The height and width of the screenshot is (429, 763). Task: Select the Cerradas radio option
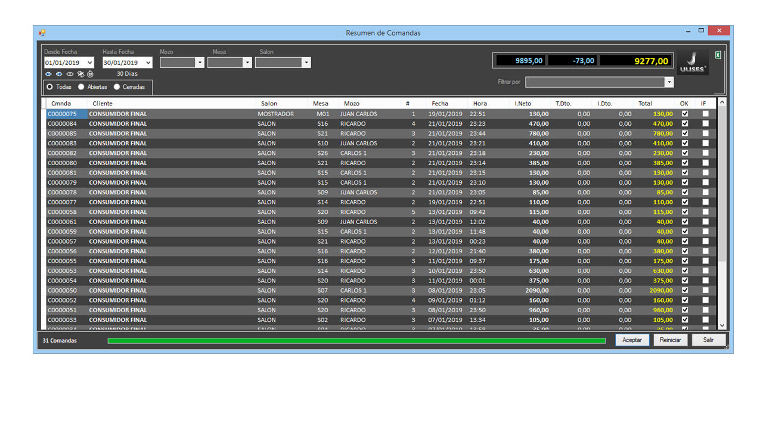tap(117, 87)
